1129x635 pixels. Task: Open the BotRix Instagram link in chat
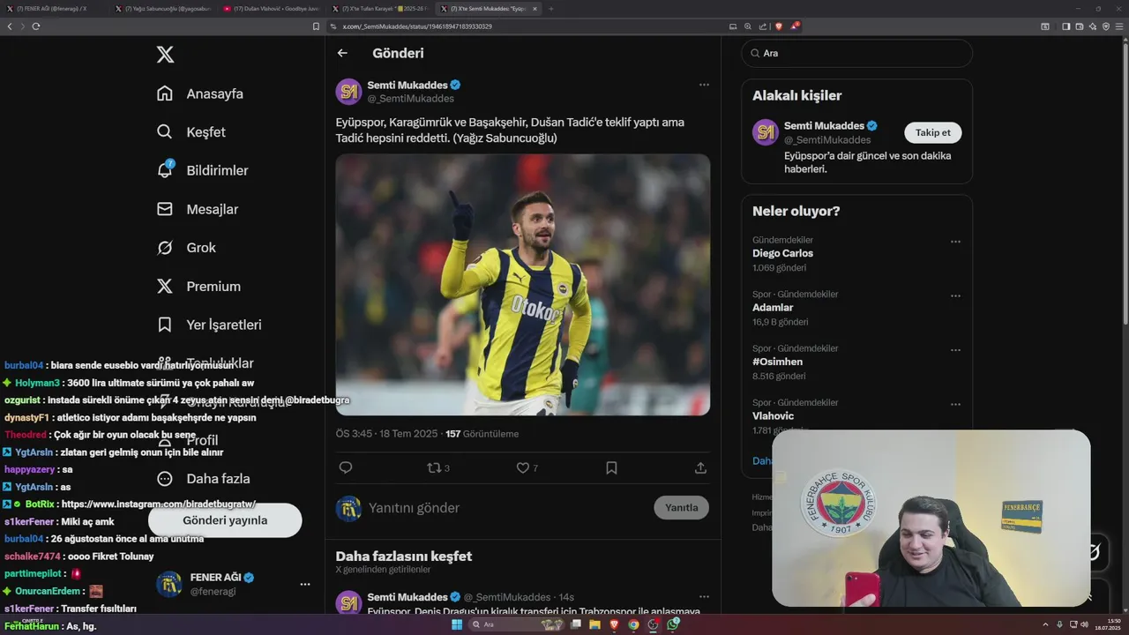159,504
